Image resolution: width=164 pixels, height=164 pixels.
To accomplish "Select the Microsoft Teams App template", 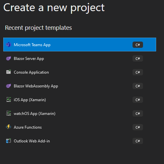I will [80, 45].
